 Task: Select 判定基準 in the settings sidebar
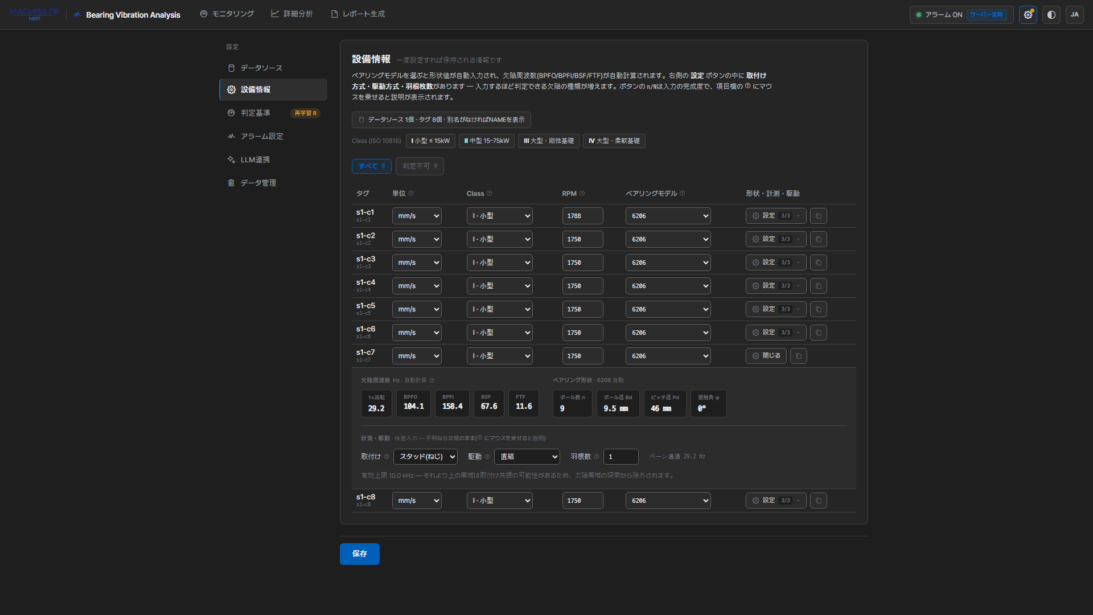(x=273, y=113)
